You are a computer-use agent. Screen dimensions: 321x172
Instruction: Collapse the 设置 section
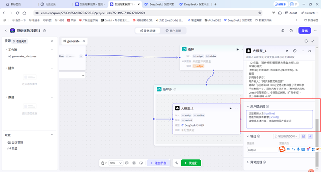[x=52, y=135]
